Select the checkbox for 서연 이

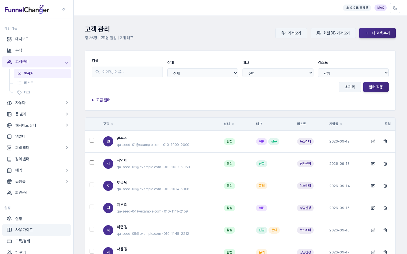pos(92,163)
